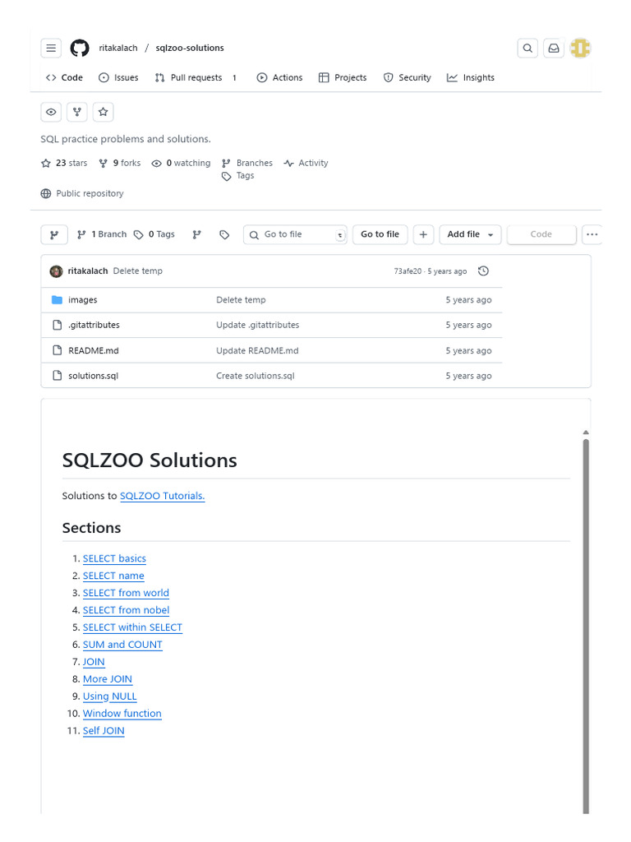Star the repository with star button
The height and width of the screenshot is (842, 631).
click(x=103, y=112)
